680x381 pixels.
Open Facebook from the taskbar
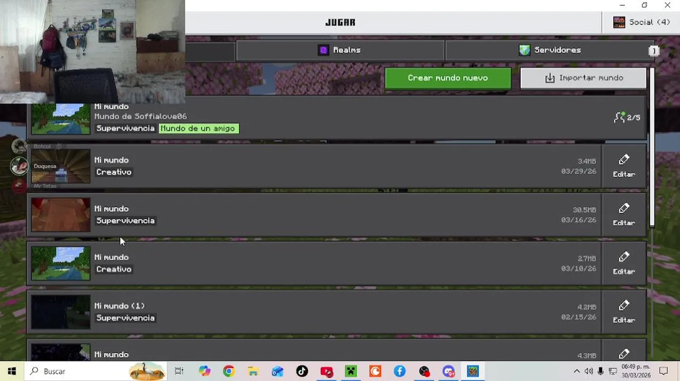(x=399, y=371)
